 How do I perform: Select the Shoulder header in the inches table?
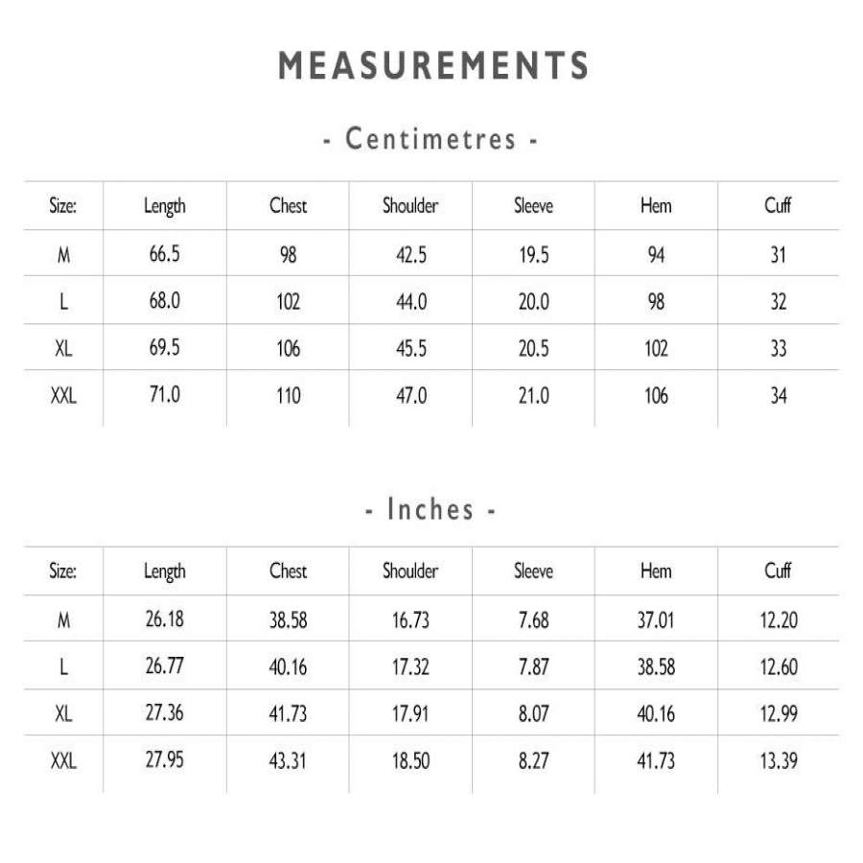click(410, 571)
